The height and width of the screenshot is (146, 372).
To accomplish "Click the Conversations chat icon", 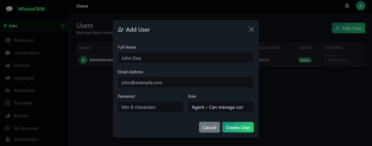I will click(8, 53).
